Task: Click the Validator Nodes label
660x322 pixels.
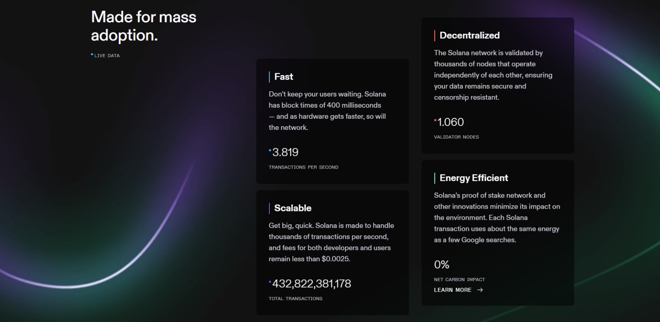Action: [456, 137]
